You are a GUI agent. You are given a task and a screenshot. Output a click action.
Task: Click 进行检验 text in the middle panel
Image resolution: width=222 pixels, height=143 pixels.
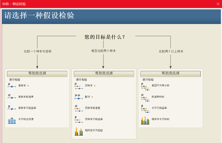tap(82, 80)
